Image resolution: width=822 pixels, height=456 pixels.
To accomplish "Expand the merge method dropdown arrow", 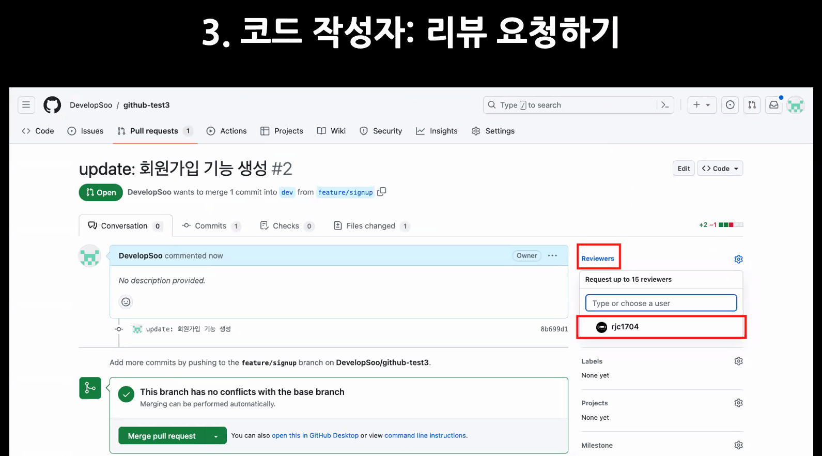I will 216,436.
